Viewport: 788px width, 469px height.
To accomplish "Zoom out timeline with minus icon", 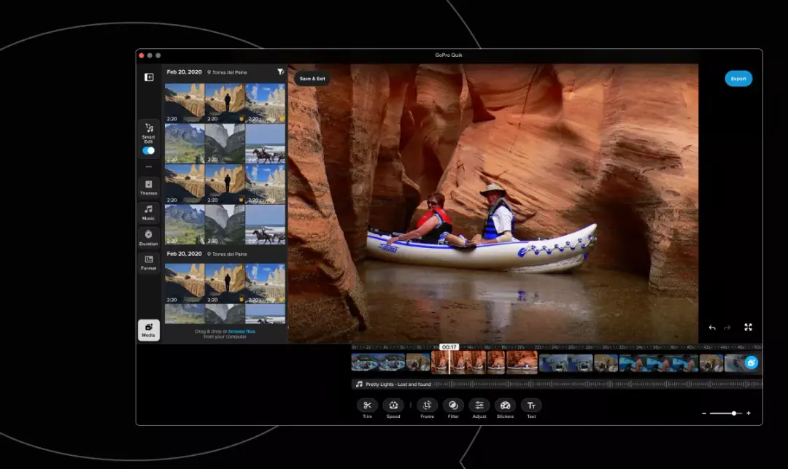I will [704, 414].
